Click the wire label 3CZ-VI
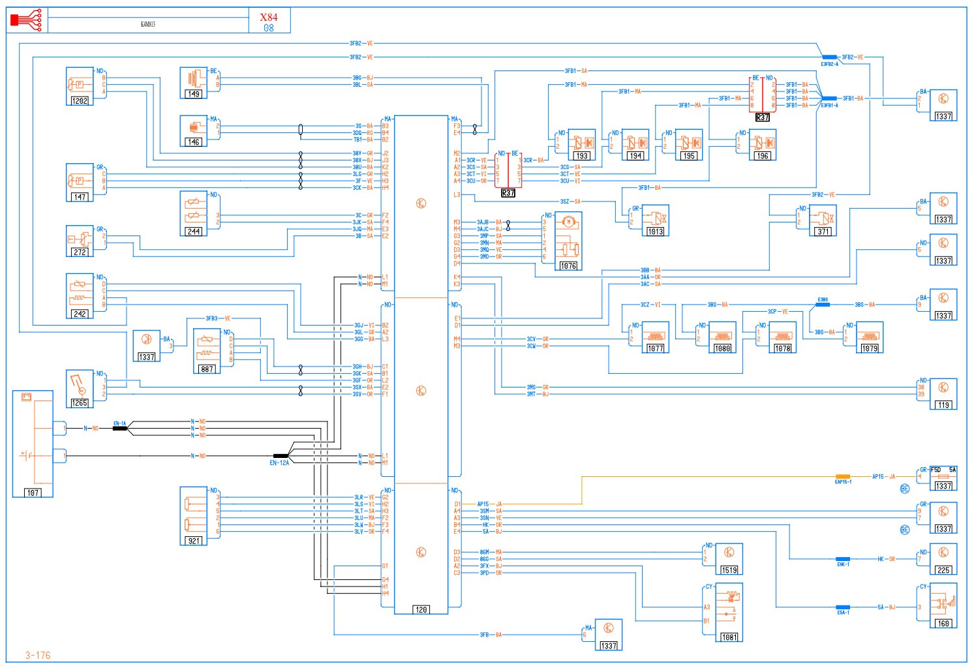Image resolution: width=974 pixels, height=668 pixels. tap(650, 305)
